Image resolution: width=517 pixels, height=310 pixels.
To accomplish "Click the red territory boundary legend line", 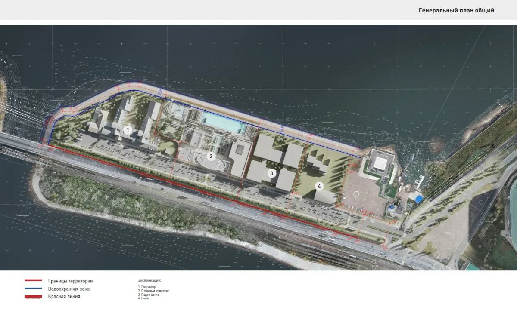I will 33,281.
